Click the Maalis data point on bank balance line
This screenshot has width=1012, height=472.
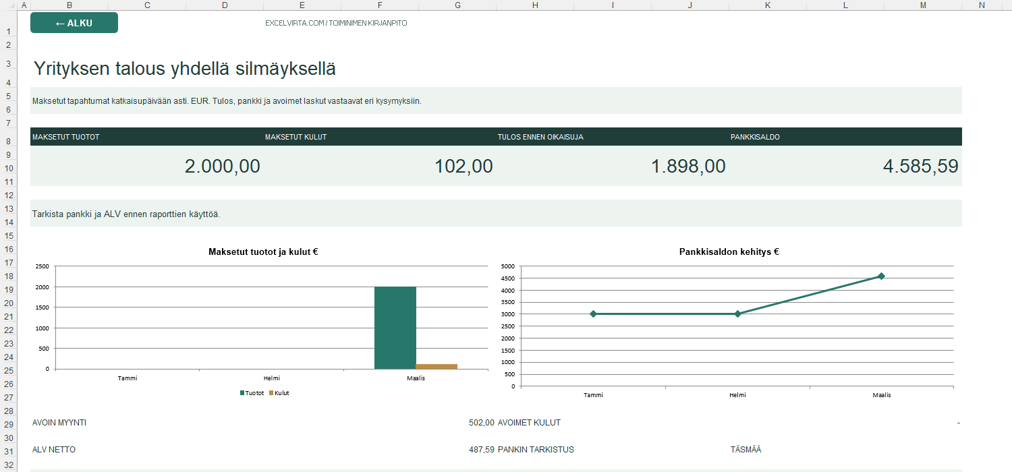coord(881,276)
